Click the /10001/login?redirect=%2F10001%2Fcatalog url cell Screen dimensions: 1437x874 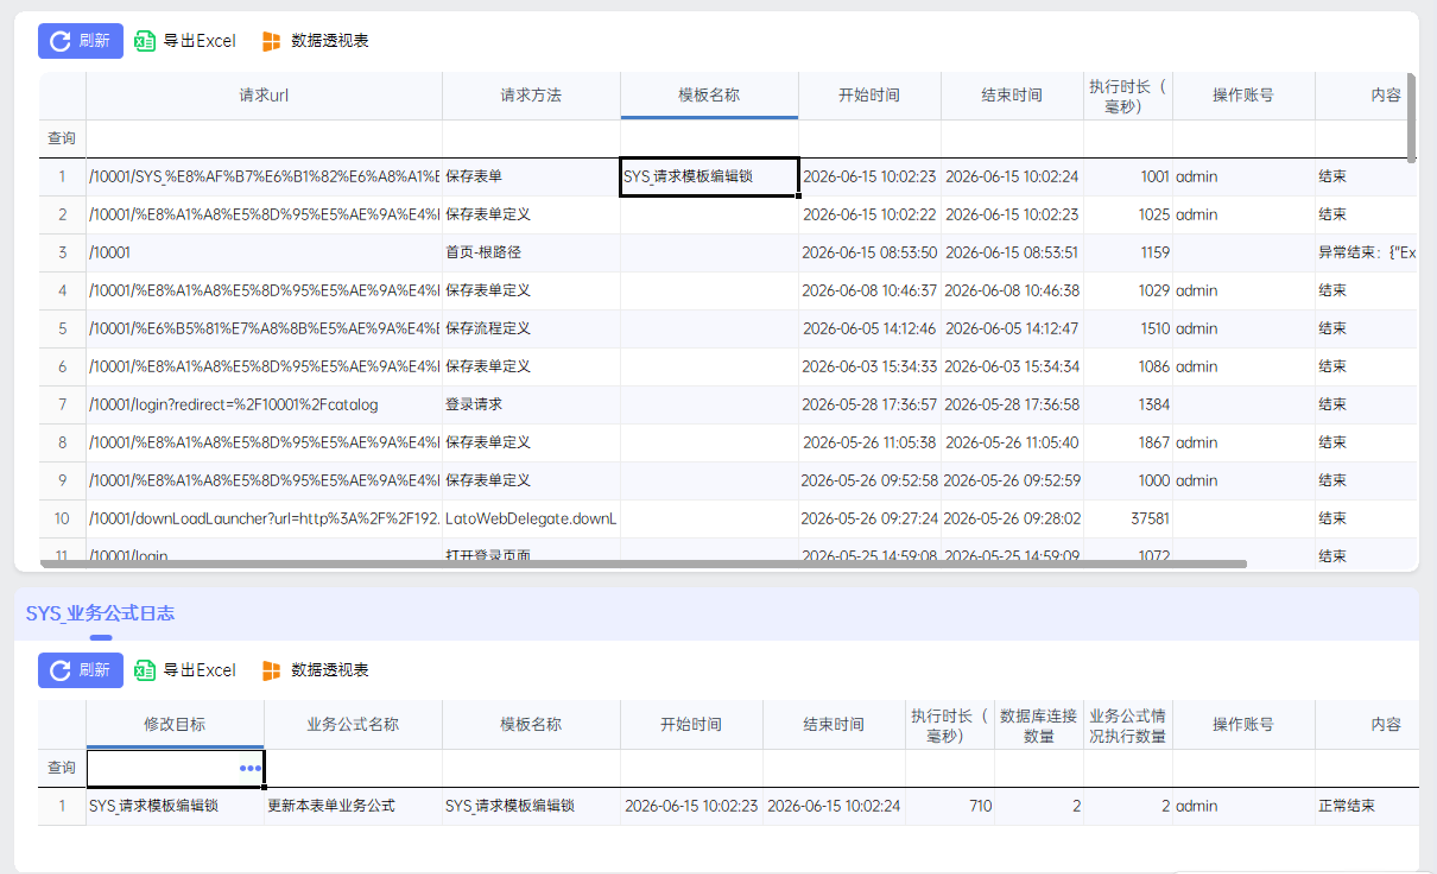264,405
